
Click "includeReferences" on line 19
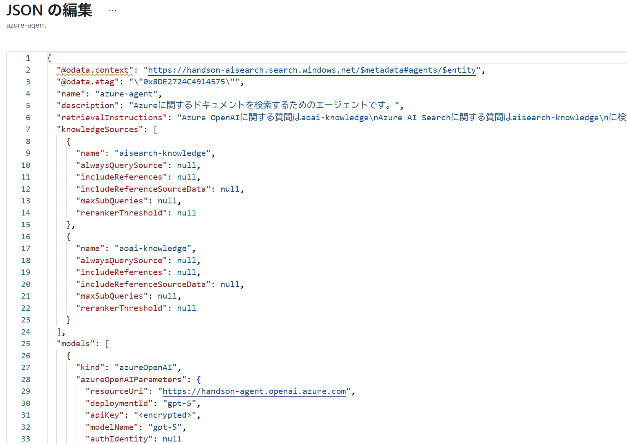[122, 272]
